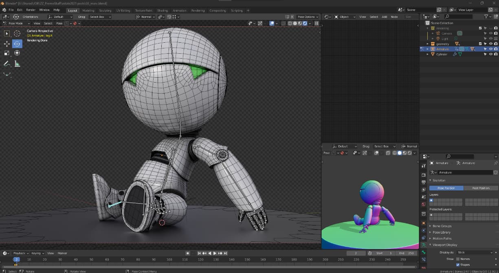Hide the Cylinder object with eye icon
The height and width of the screenshot is (273, 499).
tap(490, 54)
